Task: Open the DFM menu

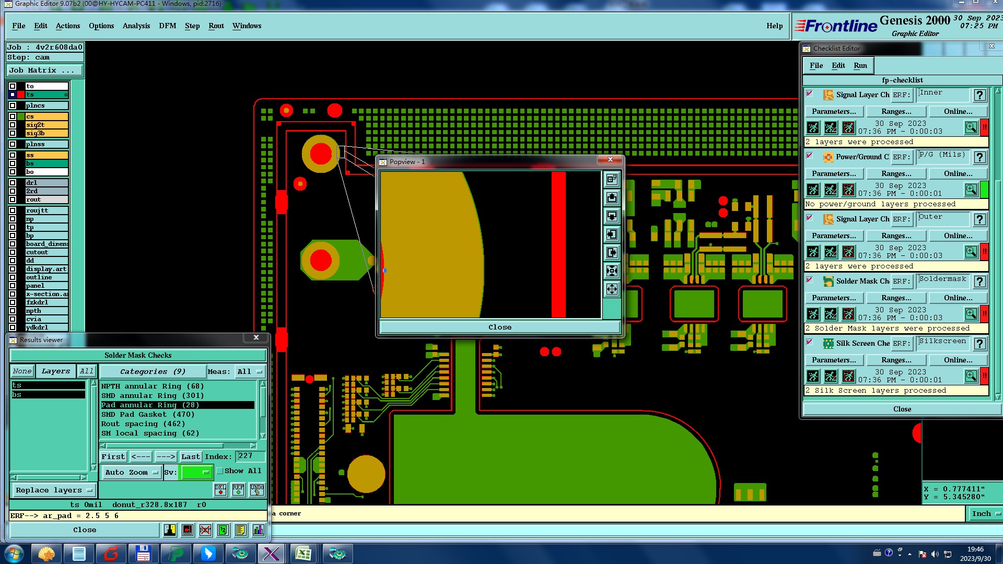Action: coord(167,26)
